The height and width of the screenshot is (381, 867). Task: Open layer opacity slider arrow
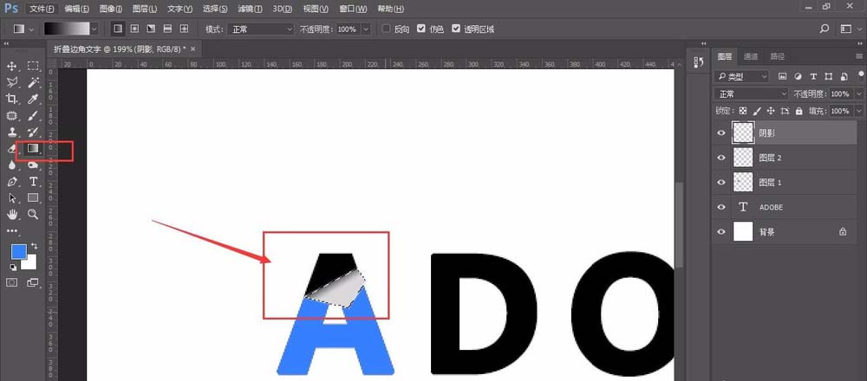[858, 94]
